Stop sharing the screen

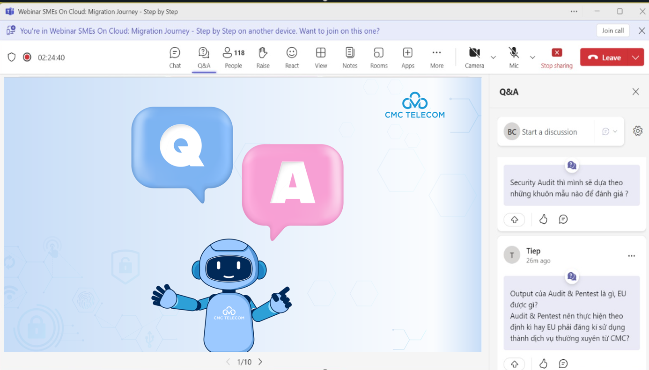[x=556, y=58]
